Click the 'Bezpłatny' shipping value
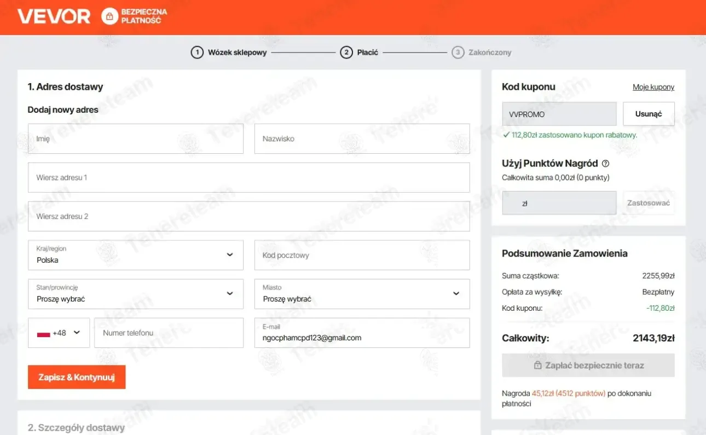 [x=658, y=292]
